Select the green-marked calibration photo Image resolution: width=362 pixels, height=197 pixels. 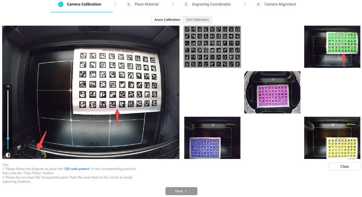tap(332, 47)
